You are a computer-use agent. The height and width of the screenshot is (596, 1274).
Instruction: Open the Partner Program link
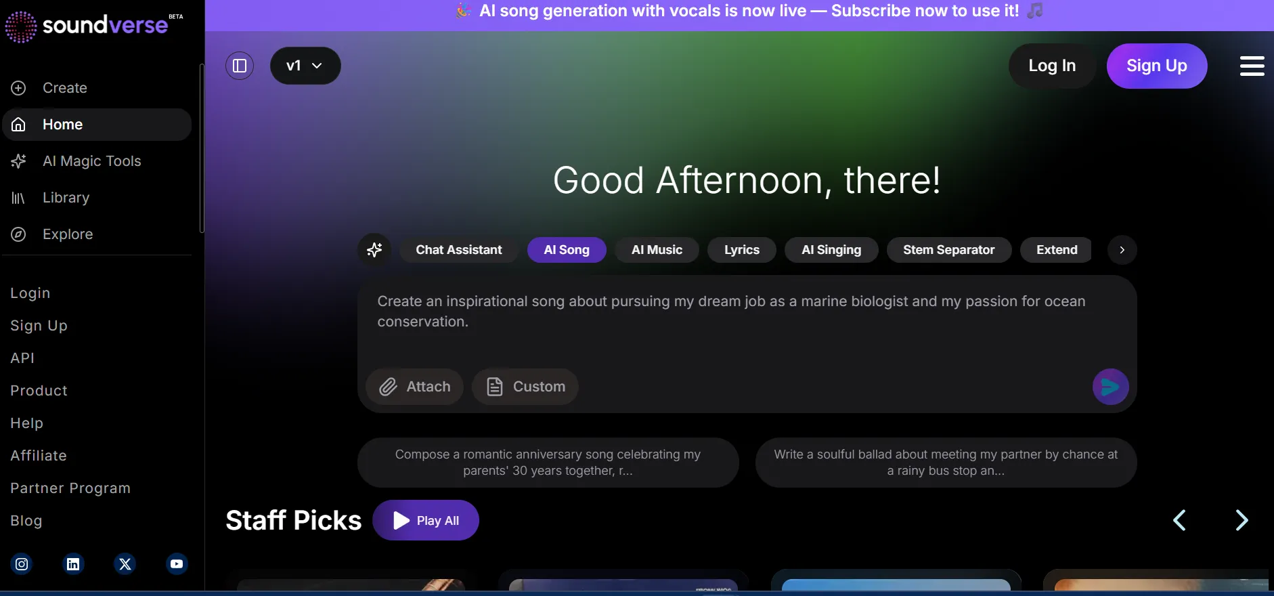[70, 488]
